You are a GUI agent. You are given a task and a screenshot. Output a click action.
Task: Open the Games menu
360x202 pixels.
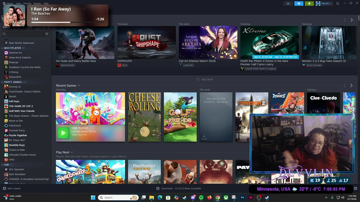pyautogui.click(x=37, y=3)
